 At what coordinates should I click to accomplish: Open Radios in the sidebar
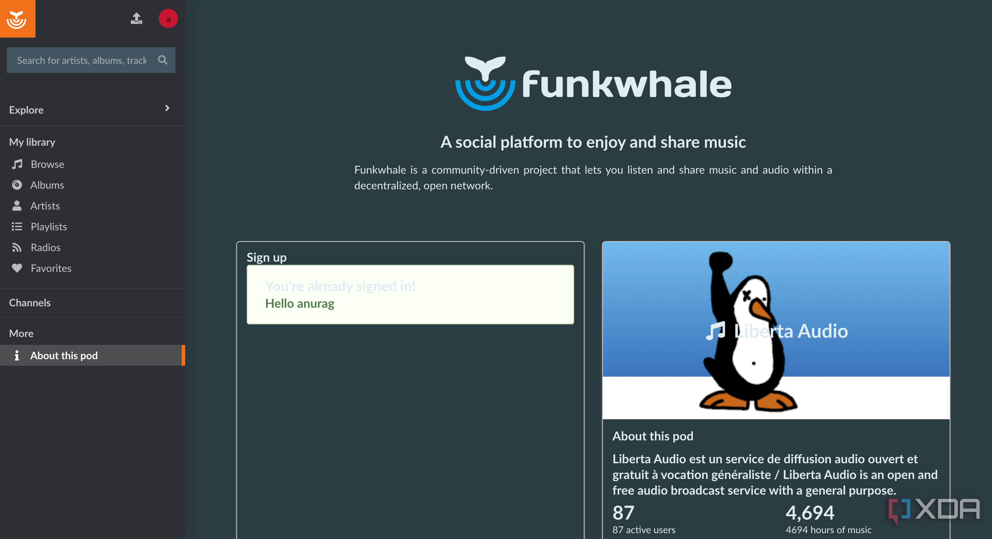pyautogui.click(x=45, y=247)
